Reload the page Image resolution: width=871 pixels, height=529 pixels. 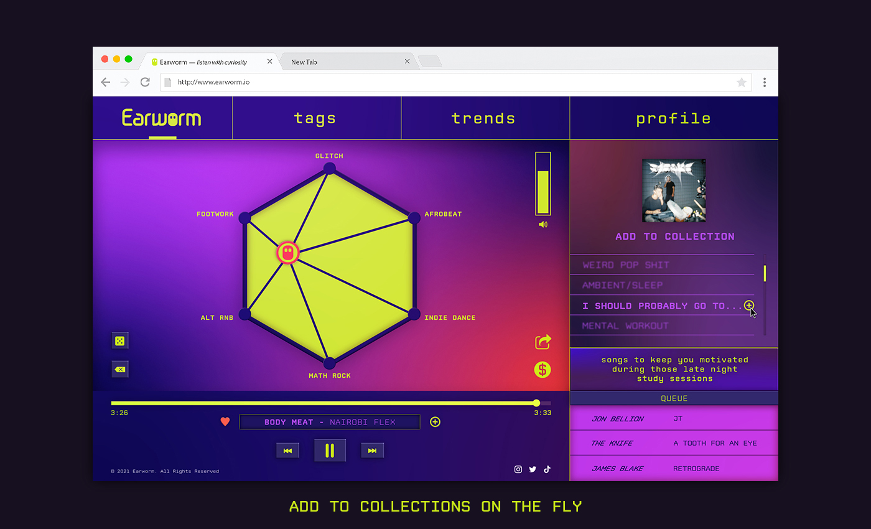[145, 82]
